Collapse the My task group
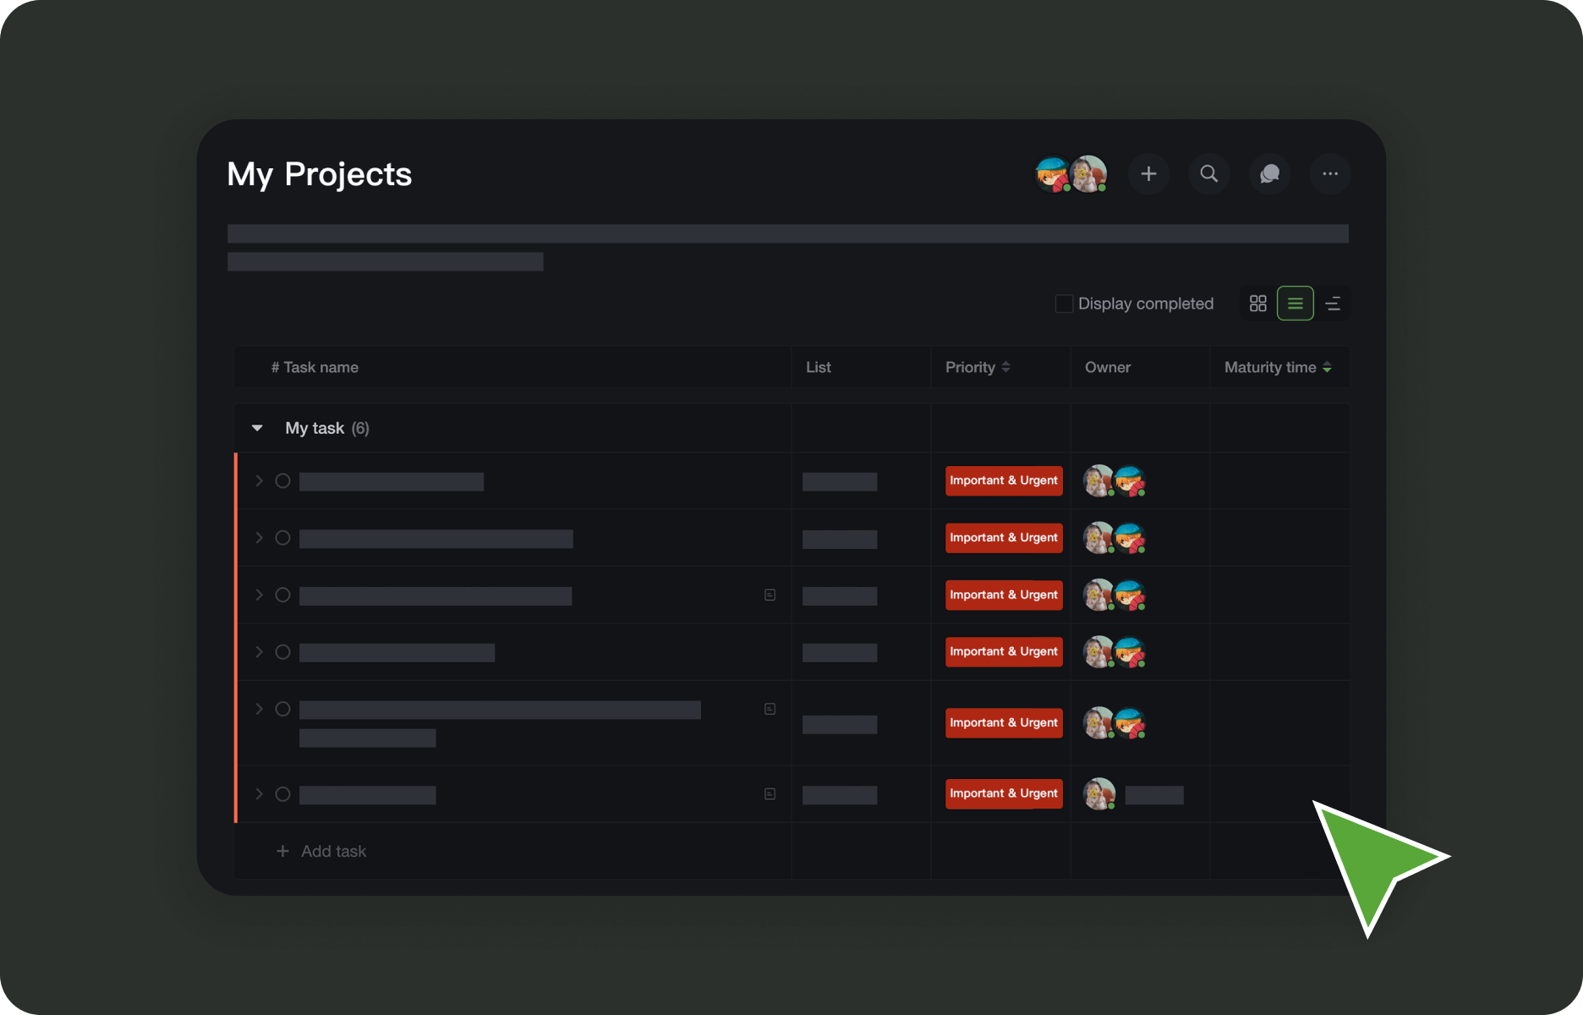Image resolution: width=1583 pixels, height=1015 pixels. click(x=258, y=429)
